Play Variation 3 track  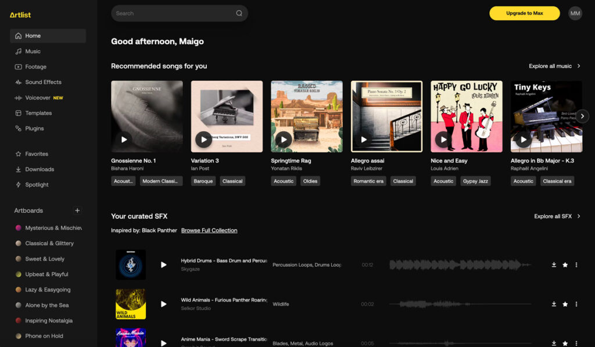(204, 139)
